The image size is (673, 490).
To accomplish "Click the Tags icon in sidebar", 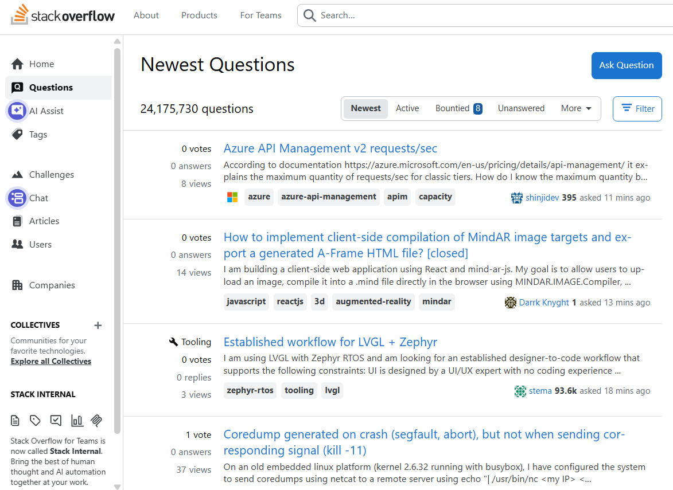I will click(x=17, y=135).
